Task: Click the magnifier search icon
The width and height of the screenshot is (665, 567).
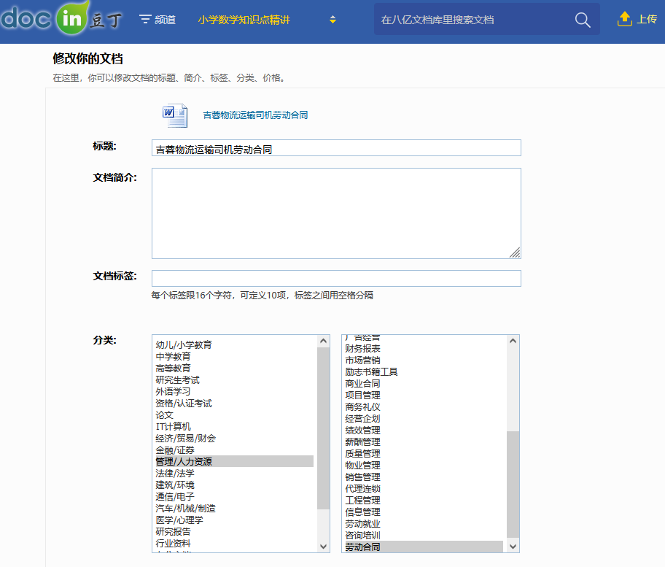Action: (x=583, y=20)
